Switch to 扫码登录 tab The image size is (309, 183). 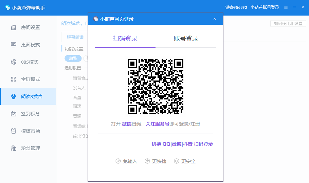pos(125,39)
